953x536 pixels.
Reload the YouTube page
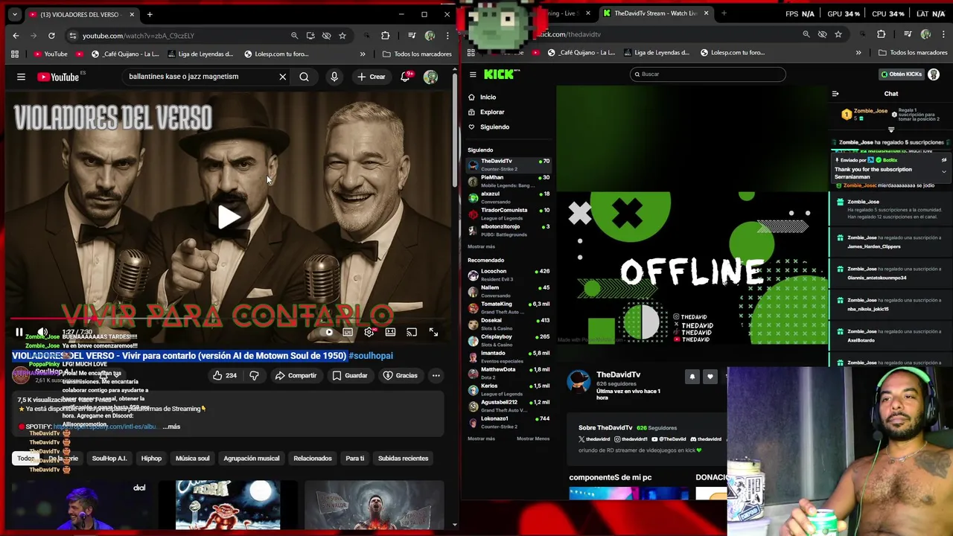[51, 36]
